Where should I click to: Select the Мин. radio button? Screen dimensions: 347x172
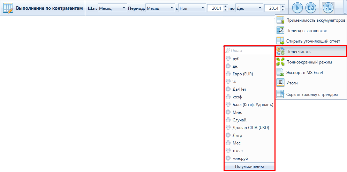point(228,112)
